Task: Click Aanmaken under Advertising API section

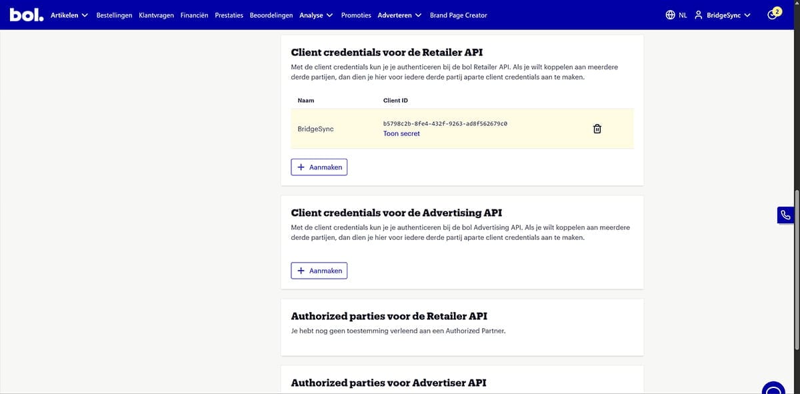Action: [319, 270]
